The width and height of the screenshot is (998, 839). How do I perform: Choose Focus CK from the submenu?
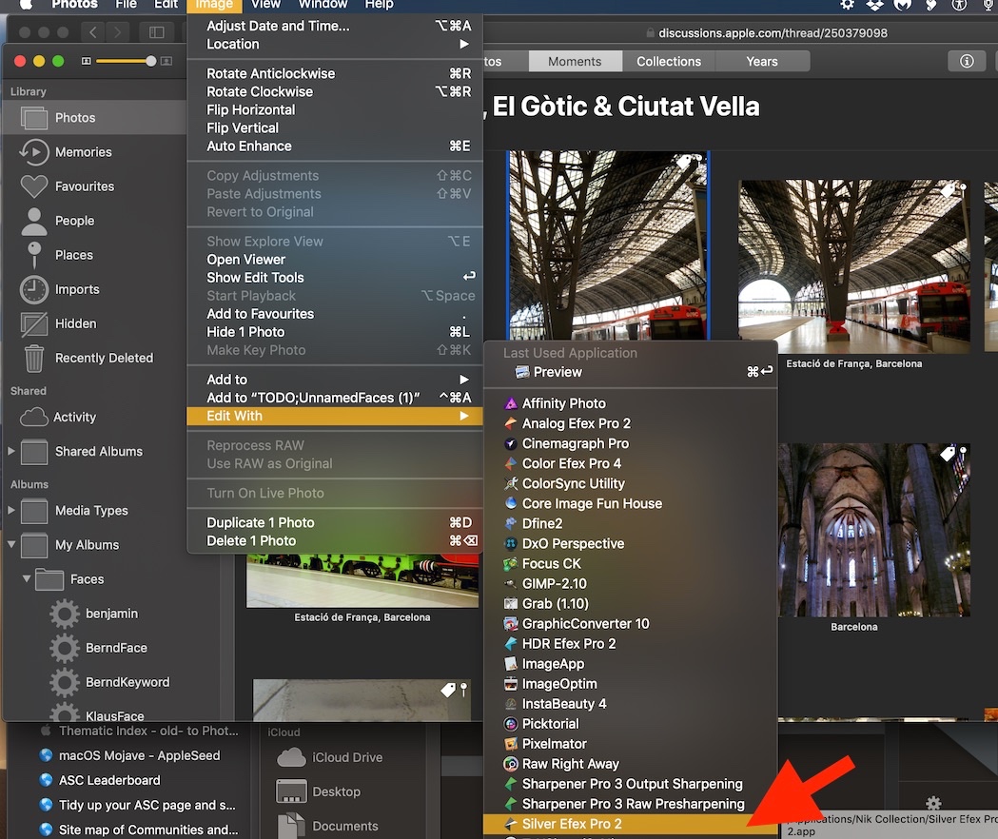630,563
